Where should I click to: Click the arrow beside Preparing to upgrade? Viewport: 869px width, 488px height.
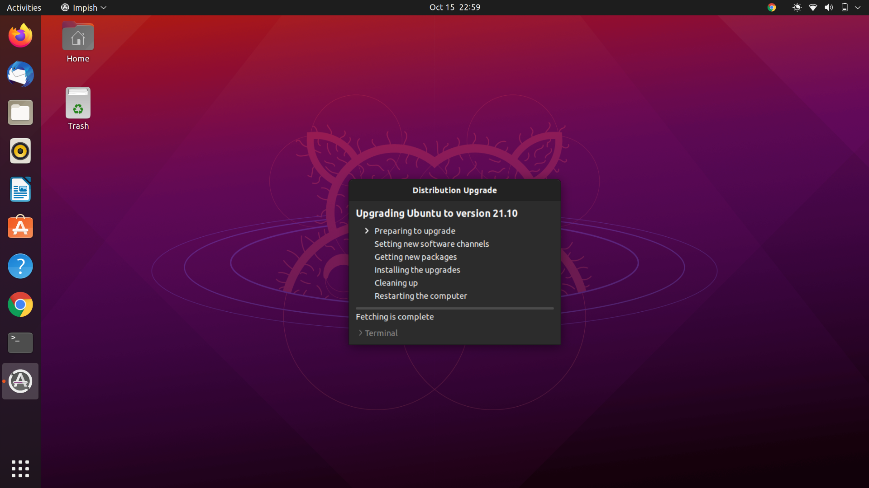pyautogui.click(x=367, y=231)
